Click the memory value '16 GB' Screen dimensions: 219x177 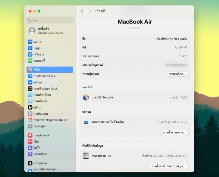point(183,56)
